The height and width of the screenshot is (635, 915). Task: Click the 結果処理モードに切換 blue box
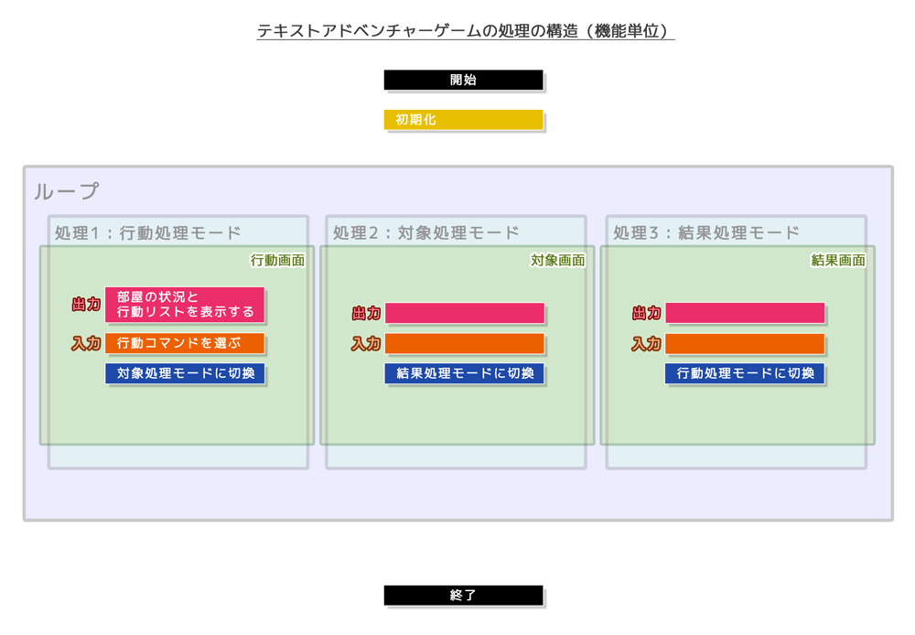tap(465, 373)
